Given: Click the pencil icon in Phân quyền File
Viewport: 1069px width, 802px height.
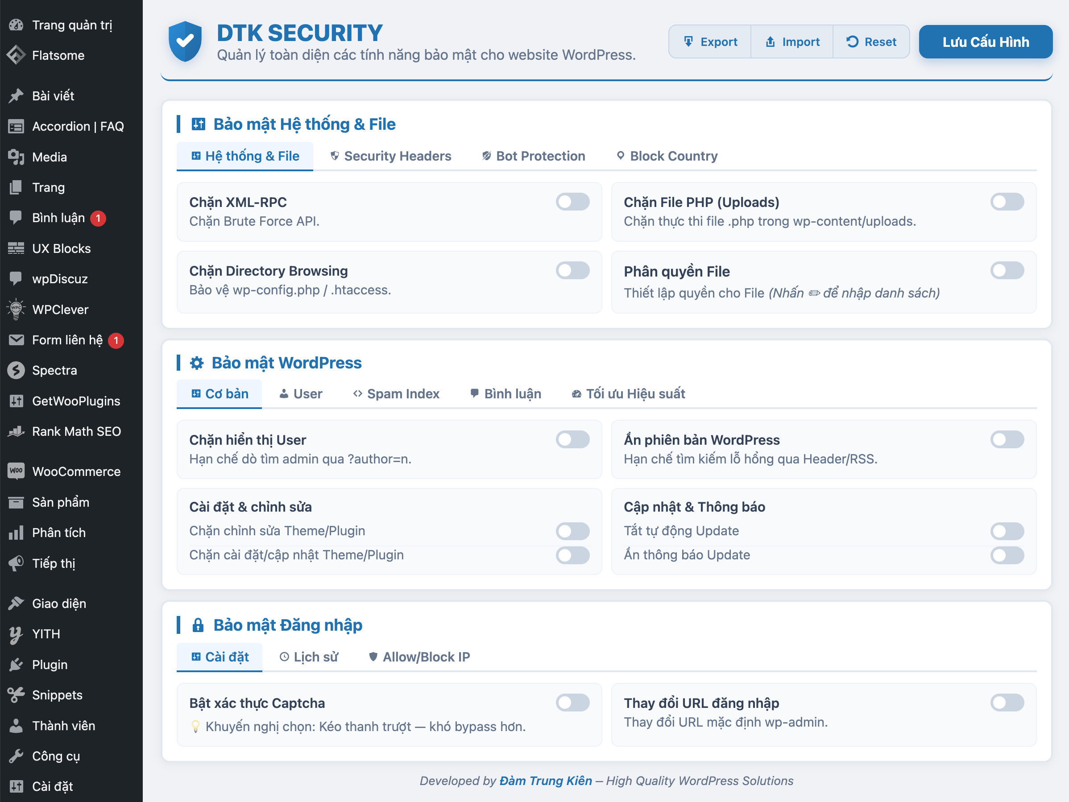Looking at the screenshot, I should point(815,293).
